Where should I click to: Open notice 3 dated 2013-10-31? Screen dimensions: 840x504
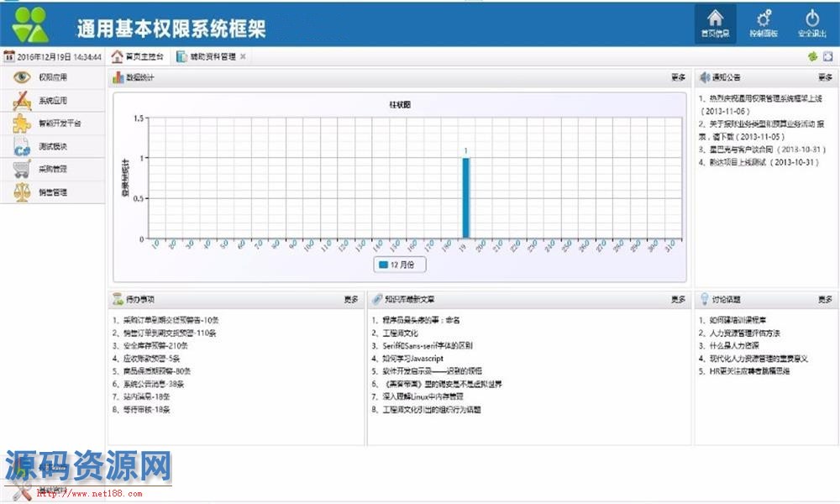(x=763, y=150)
